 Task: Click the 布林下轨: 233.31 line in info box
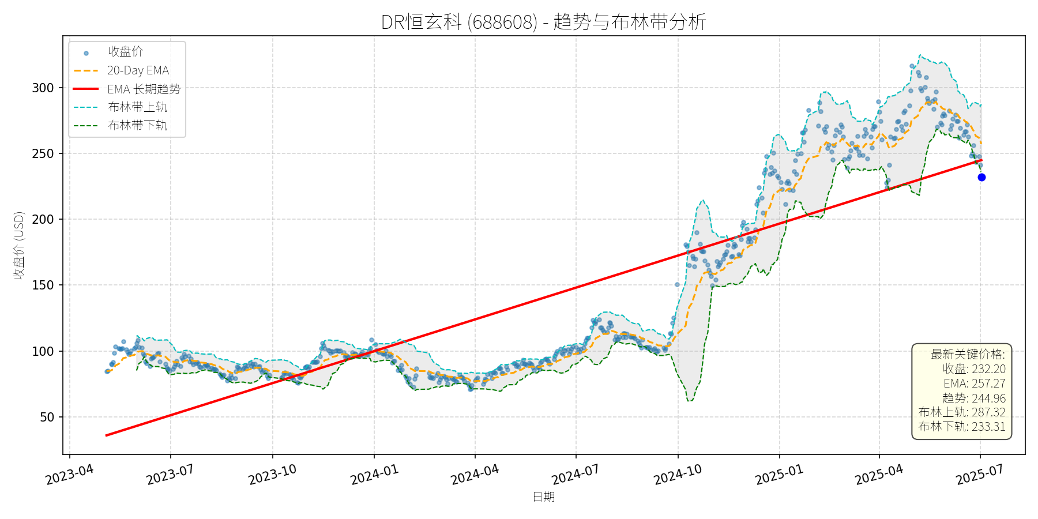tap(961, 427)
